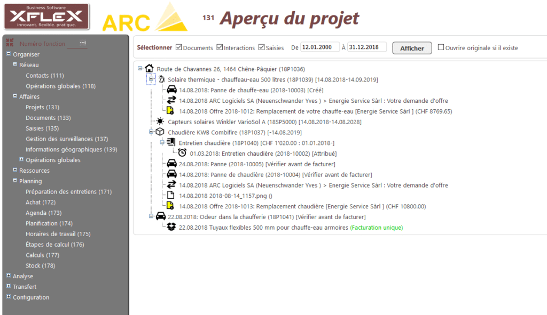Viewport: 547px width, 315px height.
Task: Open Horaires de travail (175)
Action: (58, 234)
